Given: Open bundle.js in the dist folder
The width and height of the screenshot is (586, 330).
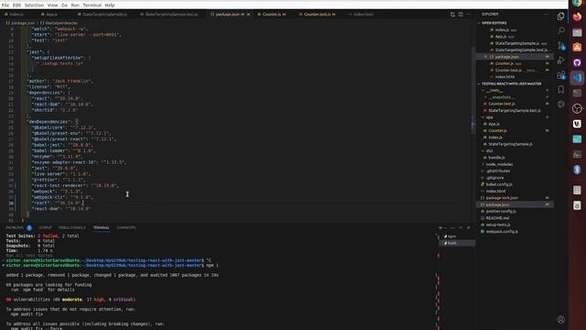Looking at the screenshot, I should click(x=496, y=158).
